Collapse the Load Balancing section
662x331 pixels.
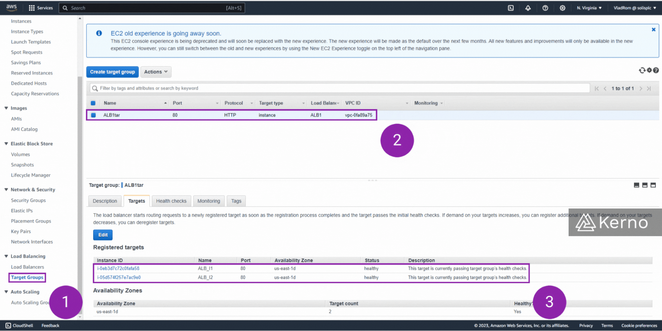point(6,256)
